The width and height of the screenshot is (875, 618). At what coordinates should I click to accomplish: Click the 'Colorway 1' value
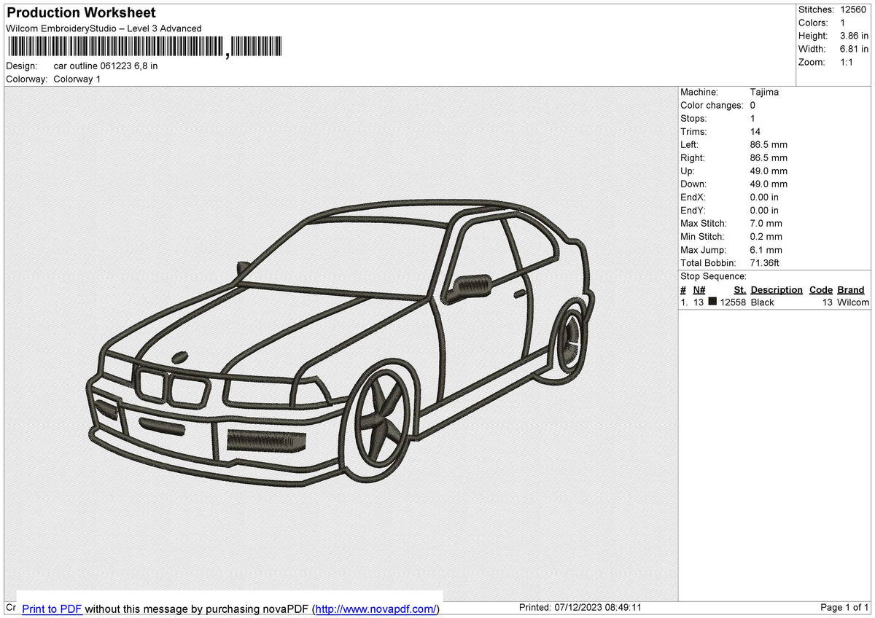click(77, 79)
